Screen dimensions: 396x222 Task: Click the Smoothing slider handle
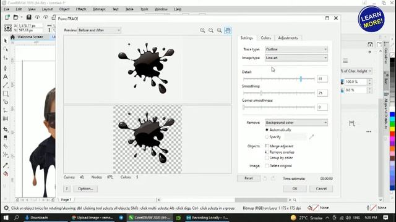click(261, 93)
